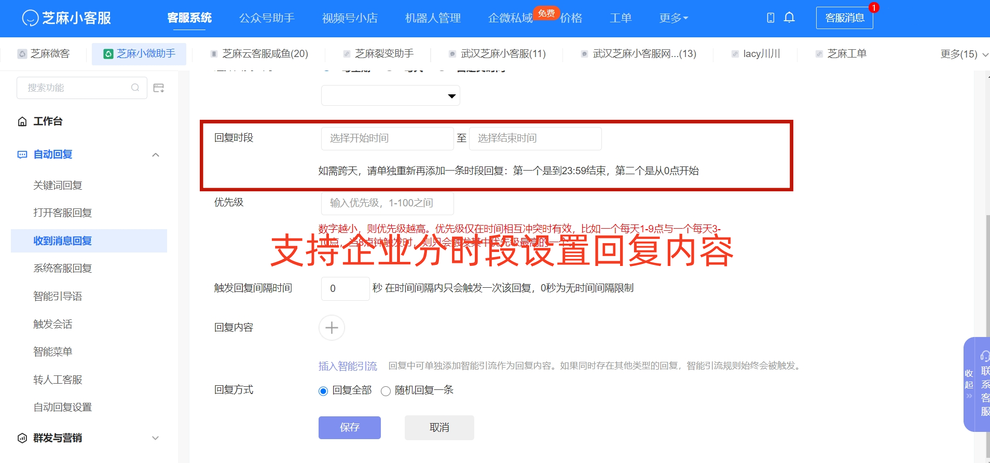Viewport: 990px width, 463px height.
Task: Switch to 芝麻工单 account tab
Action: click(841, 54)
